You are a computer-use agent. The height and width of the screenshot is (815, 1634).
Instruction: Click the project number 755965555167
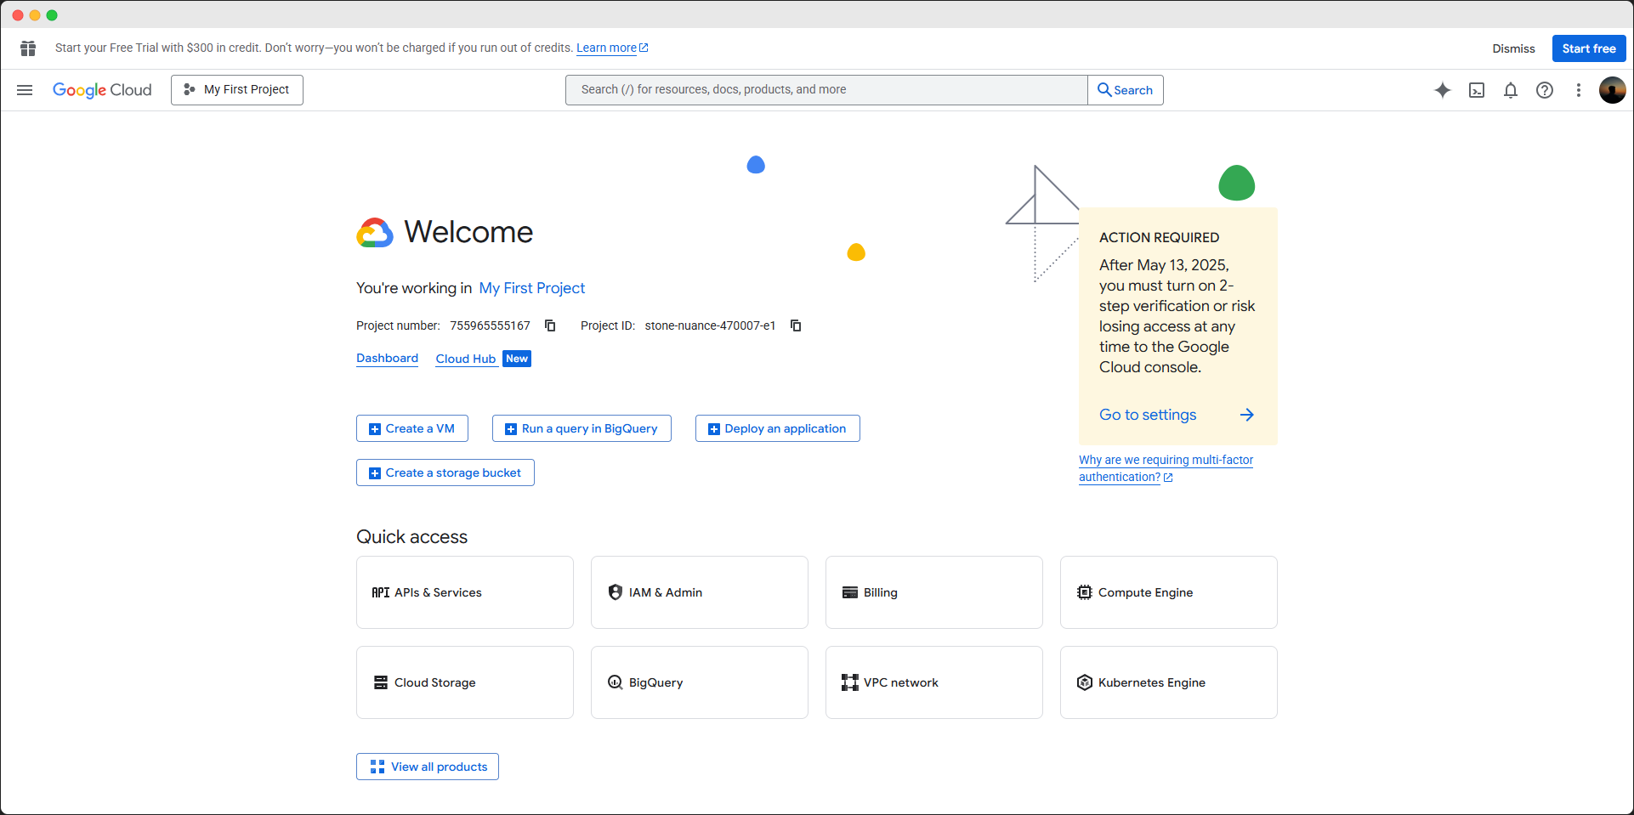point(490,325)
